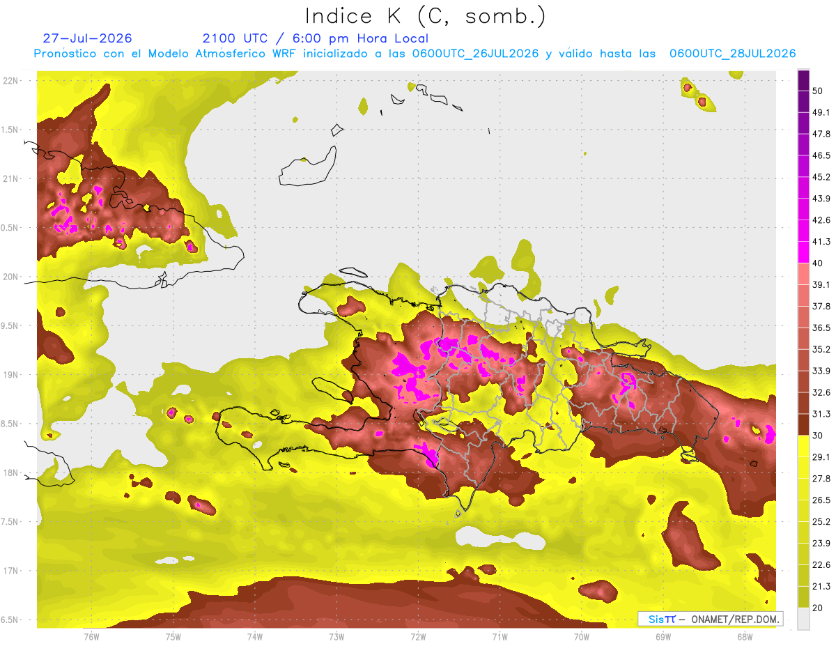This screenshot has width=836, height=646.
Task: Click the 17N latitude label
Action: coord(10,571)
